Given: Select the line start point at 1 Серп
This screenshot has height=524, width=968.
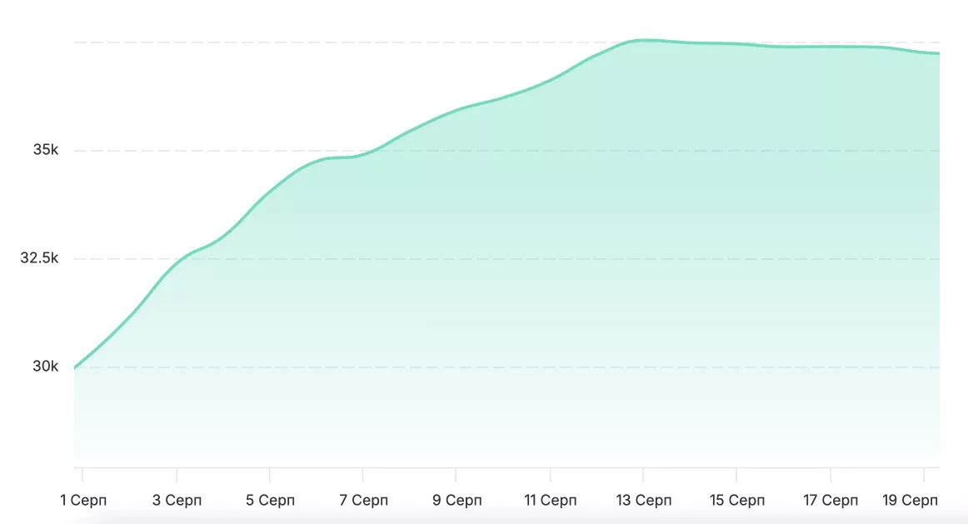Looking at the screenshot, I should 75,368.
